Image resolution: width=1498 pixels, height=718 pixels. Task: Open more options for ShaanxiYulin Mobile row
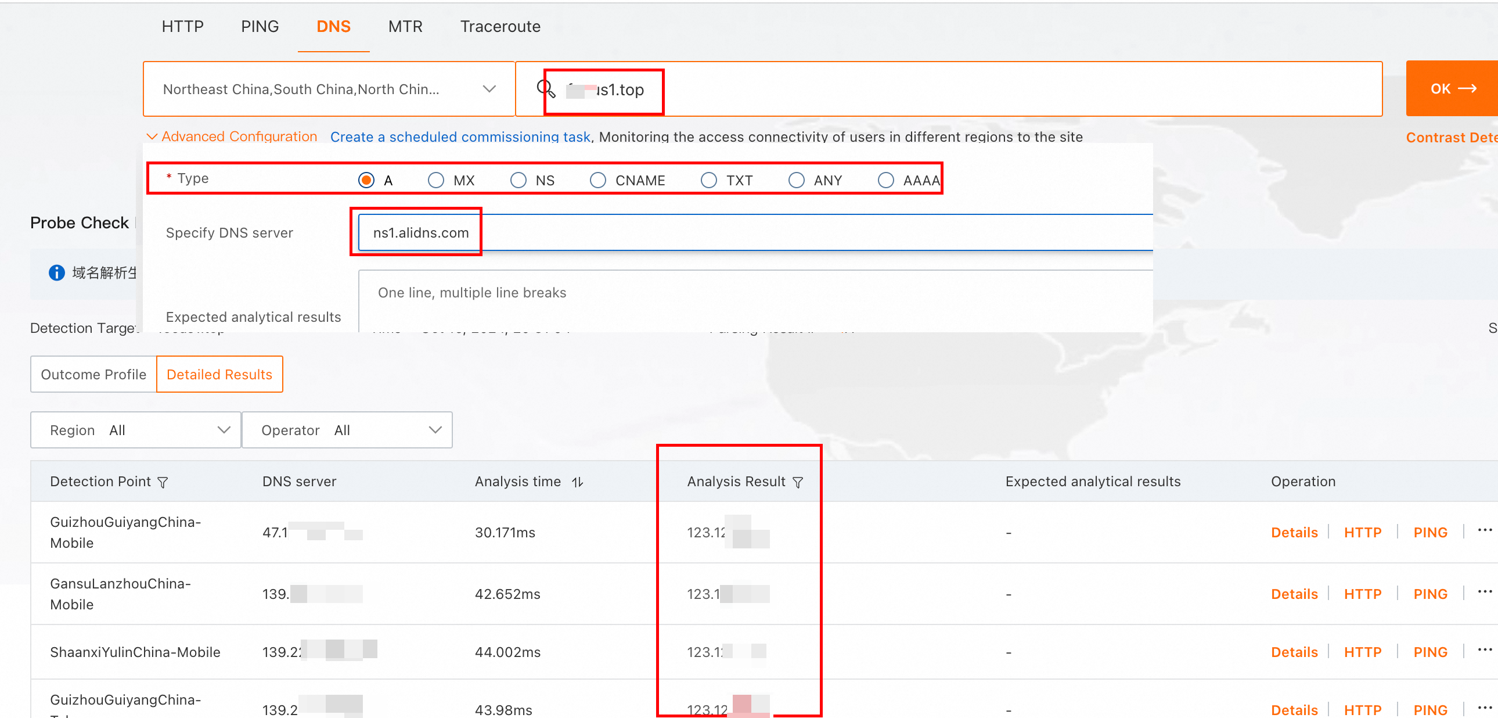(x=1484, y=651)
